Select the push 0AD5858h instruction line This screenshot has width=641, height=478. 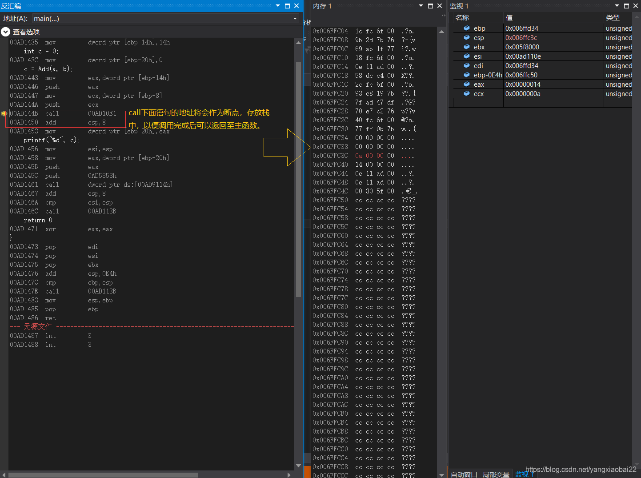coord(63,176)
